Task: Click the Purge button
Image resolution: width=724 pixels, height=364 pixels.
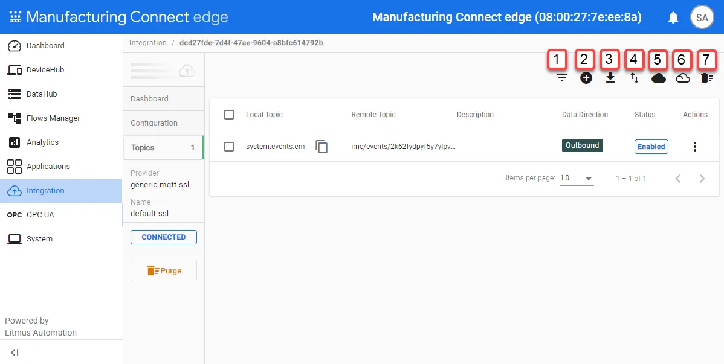Action: point(163,271)
